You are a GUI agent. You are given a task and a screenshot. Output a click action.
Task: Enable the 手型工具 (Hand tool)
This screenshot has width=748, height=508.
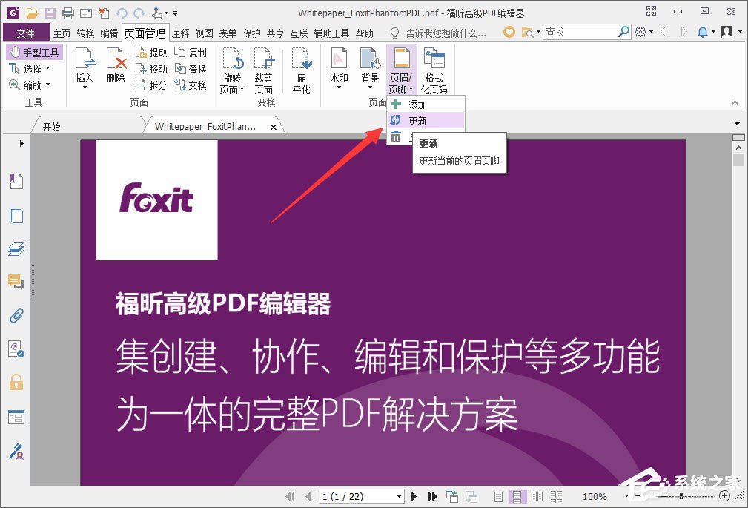tap(33, 51)
